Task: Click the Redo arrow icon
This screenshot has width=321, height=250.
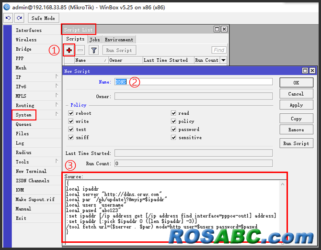Action: click(19, 18)
